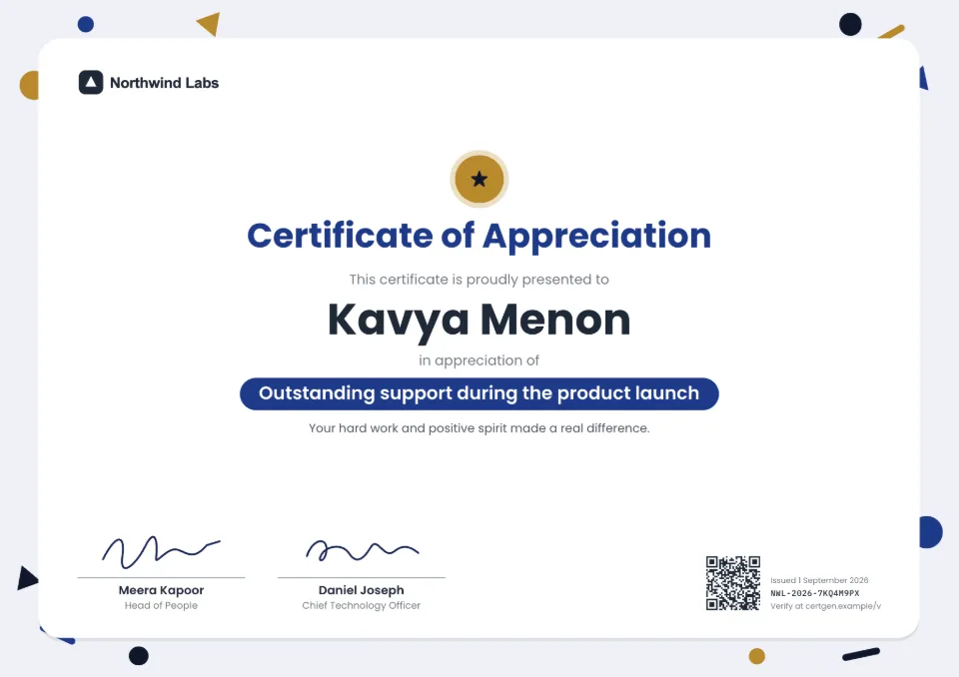Click the "Head of People" title
The width and height of the screenshot is (959, 677).
161,605
